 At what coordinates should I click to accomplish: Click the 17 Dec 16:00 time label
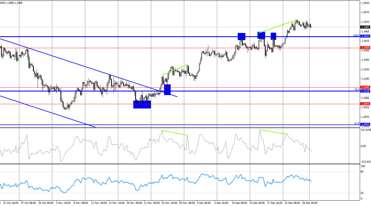tap(275, 203)
